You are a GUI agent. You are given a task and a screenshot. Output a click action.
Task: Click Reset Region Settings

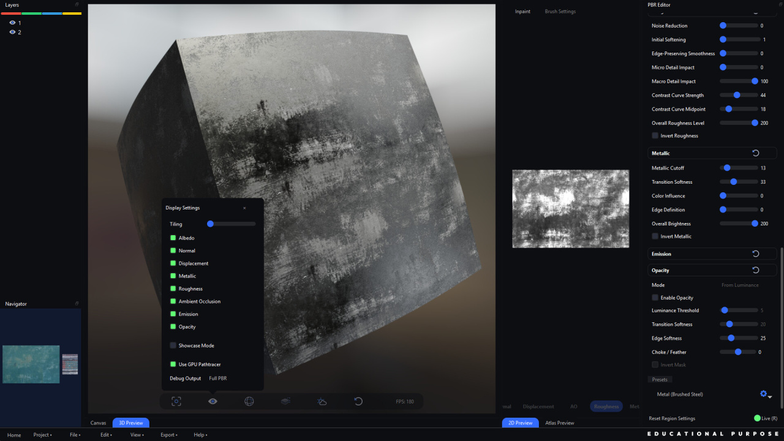pos(672,418)
